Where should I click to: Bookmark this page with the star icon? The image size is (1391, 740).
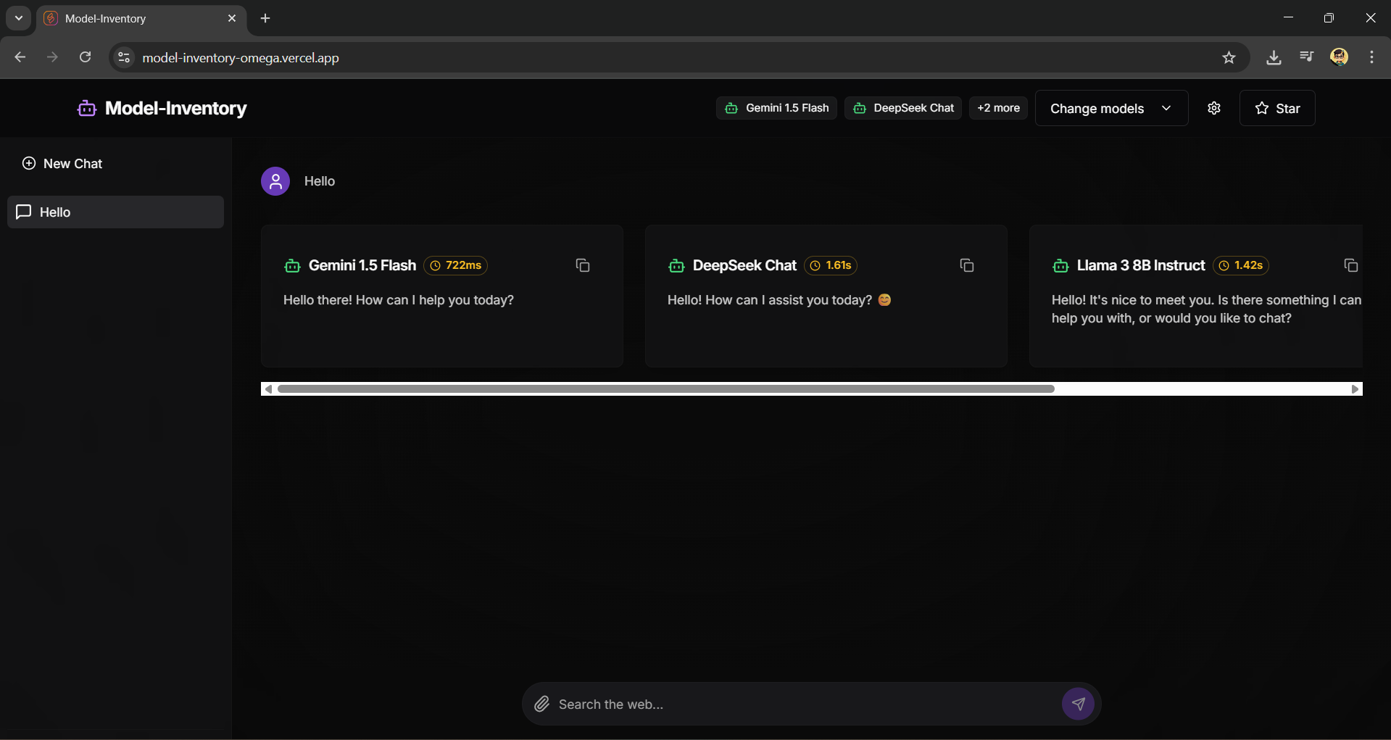[x=1229, y=57]
